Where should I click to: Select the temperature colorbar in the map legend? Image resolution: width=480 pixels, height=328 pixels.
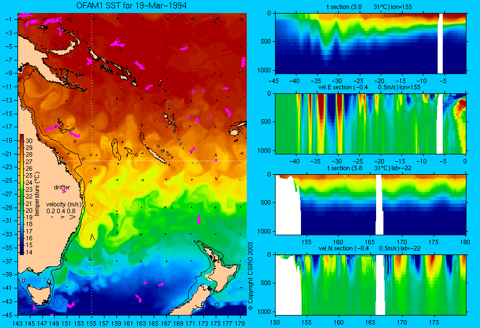point(21,195)
